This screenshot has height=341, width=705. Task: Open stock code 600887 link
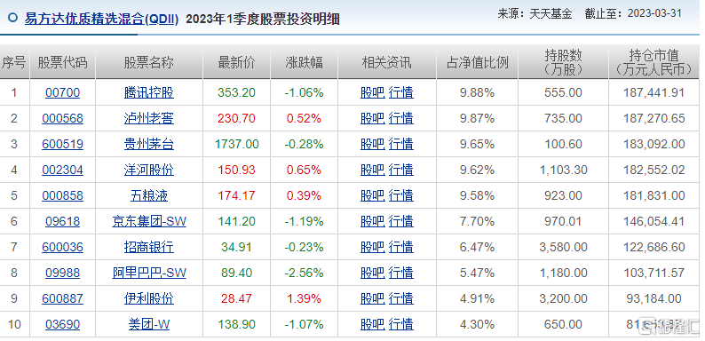tap(62, 298)
